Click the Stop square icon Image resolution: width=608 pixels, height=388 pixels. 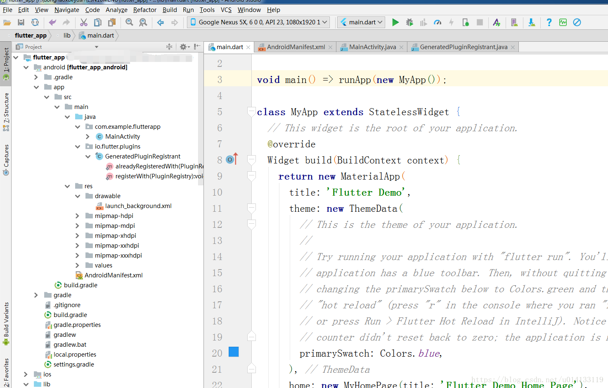click(x=480, y=22)
